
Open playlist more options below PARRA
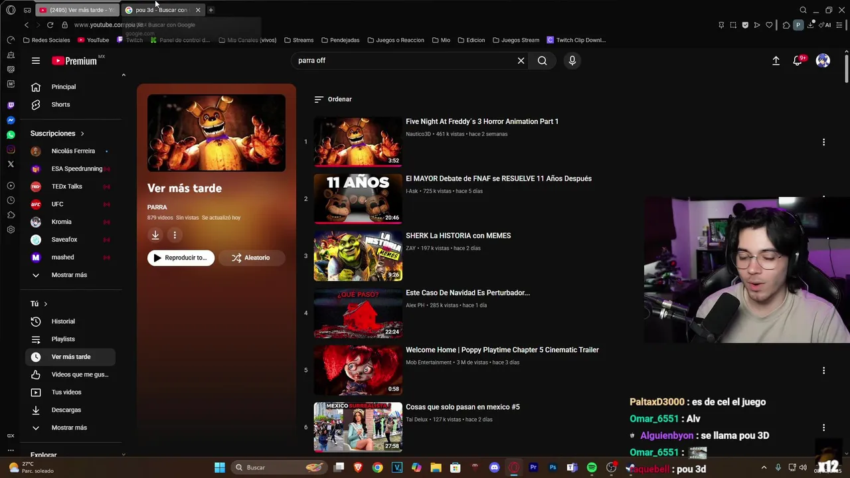click(x=175, y=235)
